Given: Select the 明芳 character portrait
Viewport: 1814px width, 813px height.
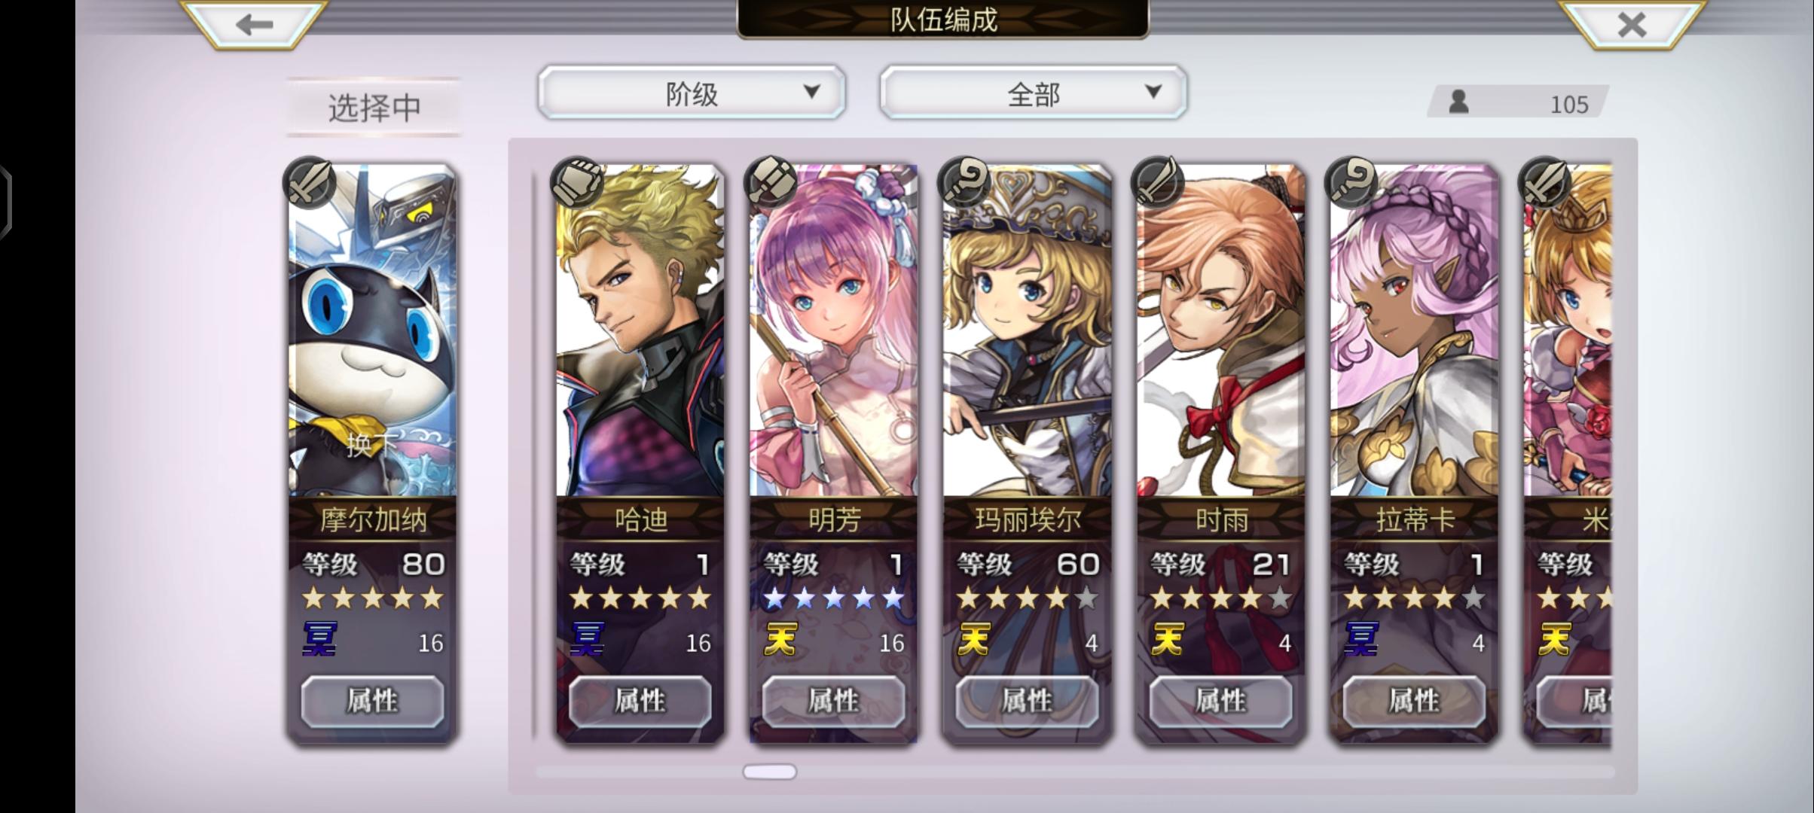Looking at the screenshot, I should pos(834,331).
